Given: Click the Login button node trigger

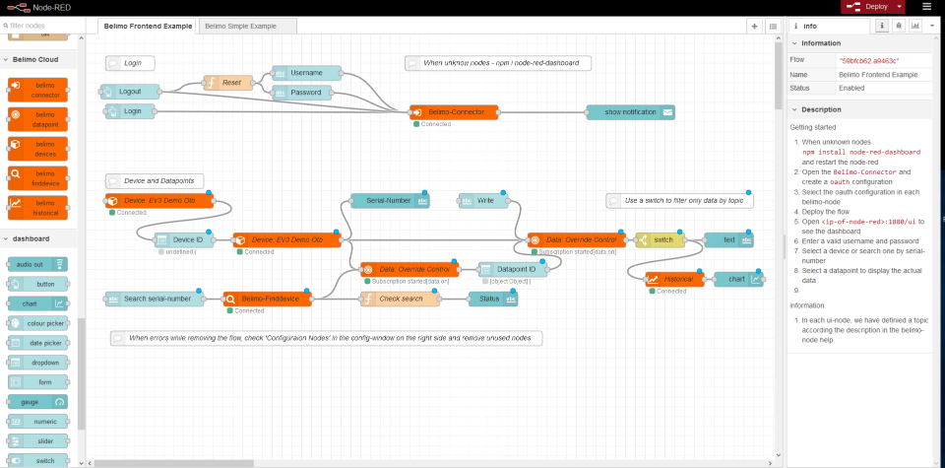Looking at the screenshot, I should [x=110, y=111].
